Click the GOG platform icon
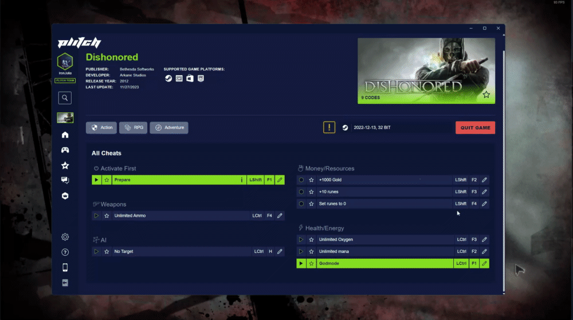The width and height of the screenshot is (573, 320). tap(179, 78)
